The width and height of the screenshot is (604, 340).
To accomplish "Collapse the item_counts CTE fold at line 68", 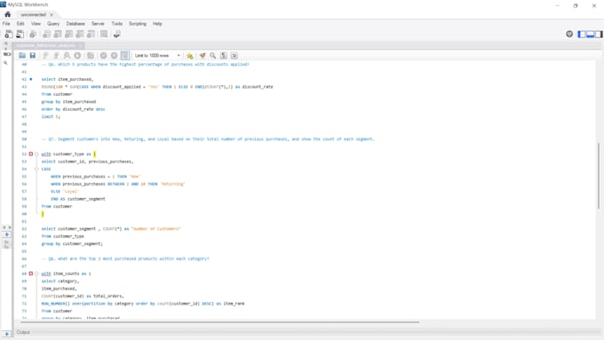I will pos(36,273).
